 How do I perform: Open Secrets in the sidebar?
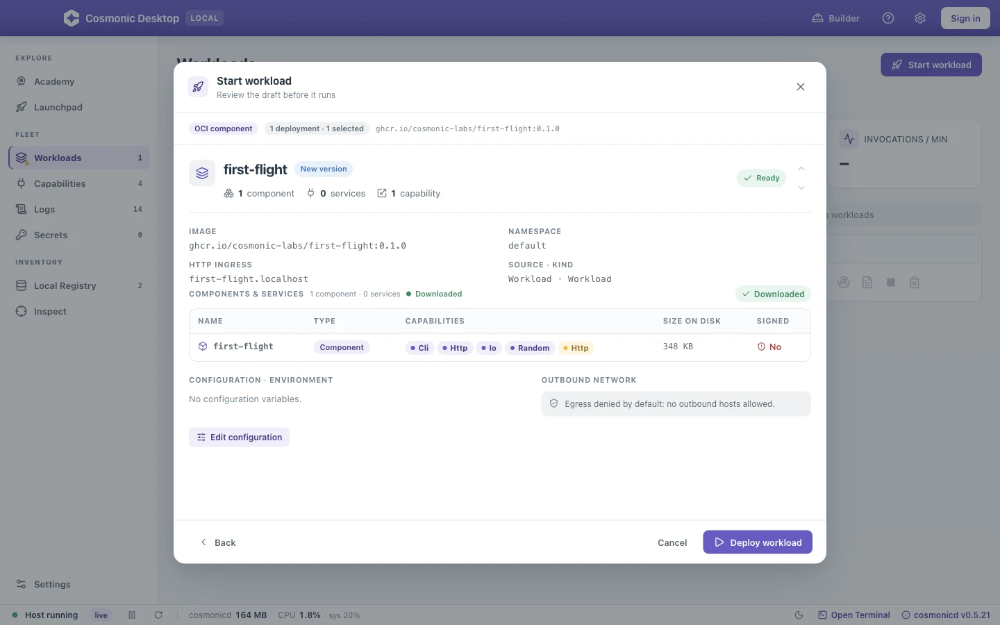click(79, 235)
